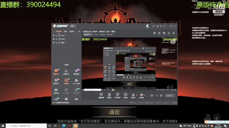The height and width of the screenshot is (128, 229).
Task: Open the hamburger menu in the title bar
Action: pyautogui.click(x=165, y=26)
